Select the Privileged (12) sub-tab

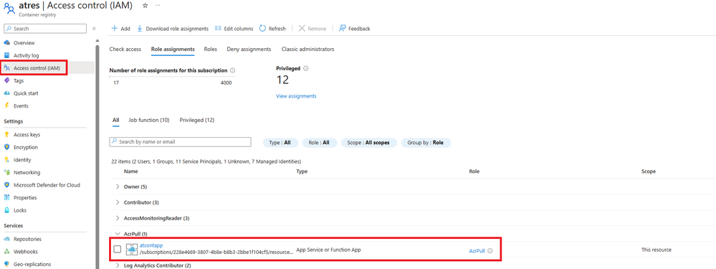(197, 120)
